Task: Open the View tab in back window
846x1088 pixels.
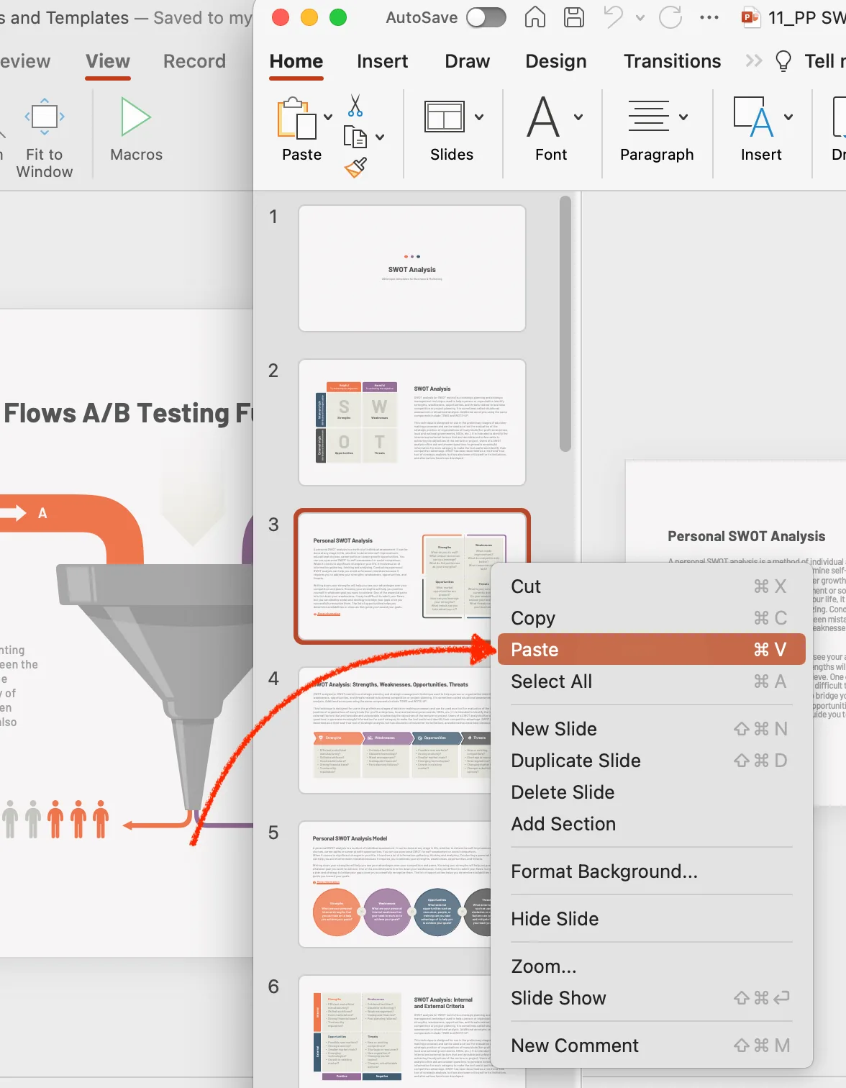Action: tap(108, 62)
